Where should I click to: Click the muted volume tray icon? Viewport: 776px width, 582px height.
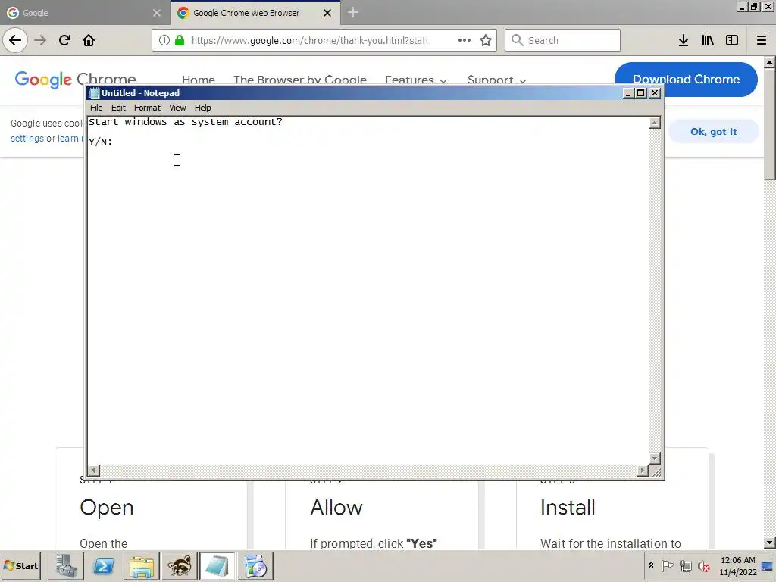[x=703, y=565]
